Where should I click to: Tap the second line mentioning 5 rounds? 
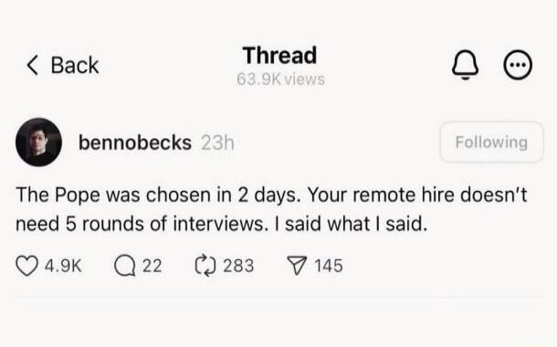222,224
